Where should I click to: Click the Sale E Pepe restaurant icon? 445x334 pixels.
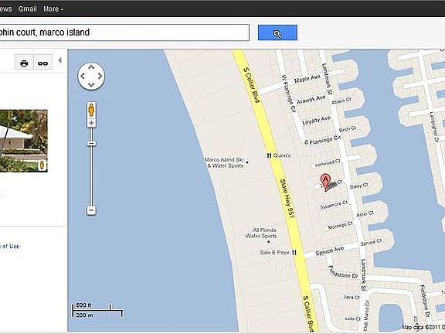[294, 253]
